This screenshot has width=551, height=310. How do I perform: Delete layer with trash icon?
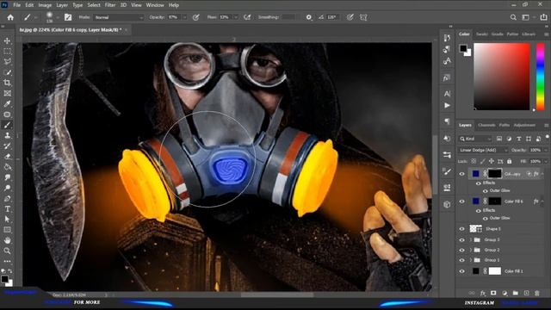536,293
